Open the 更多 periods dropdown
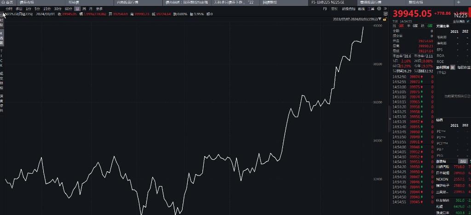471x215 pixels. (x=99, y=9)
